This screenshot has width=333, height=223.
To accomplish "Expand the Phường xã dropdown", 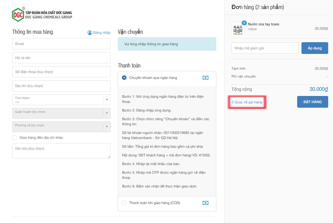I will click(61, 127).
